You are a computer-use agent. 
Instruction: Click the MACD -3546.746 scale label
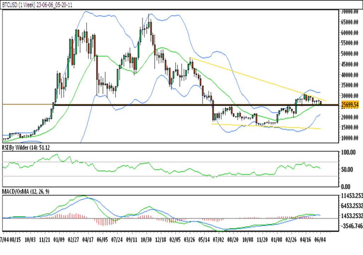pos(352,226)
